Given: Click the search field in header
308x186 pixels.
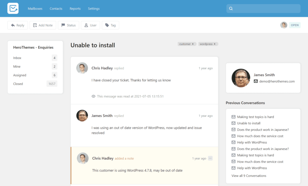Looking at the screenshot, I should pos(263,9).
